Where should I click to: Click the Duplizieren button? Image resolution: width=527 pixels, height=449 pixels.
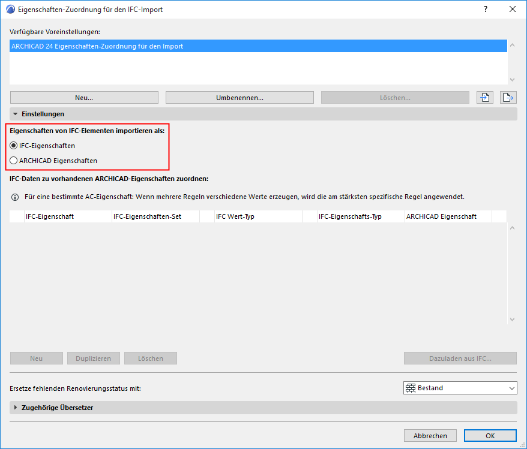[x=94, y=358]
